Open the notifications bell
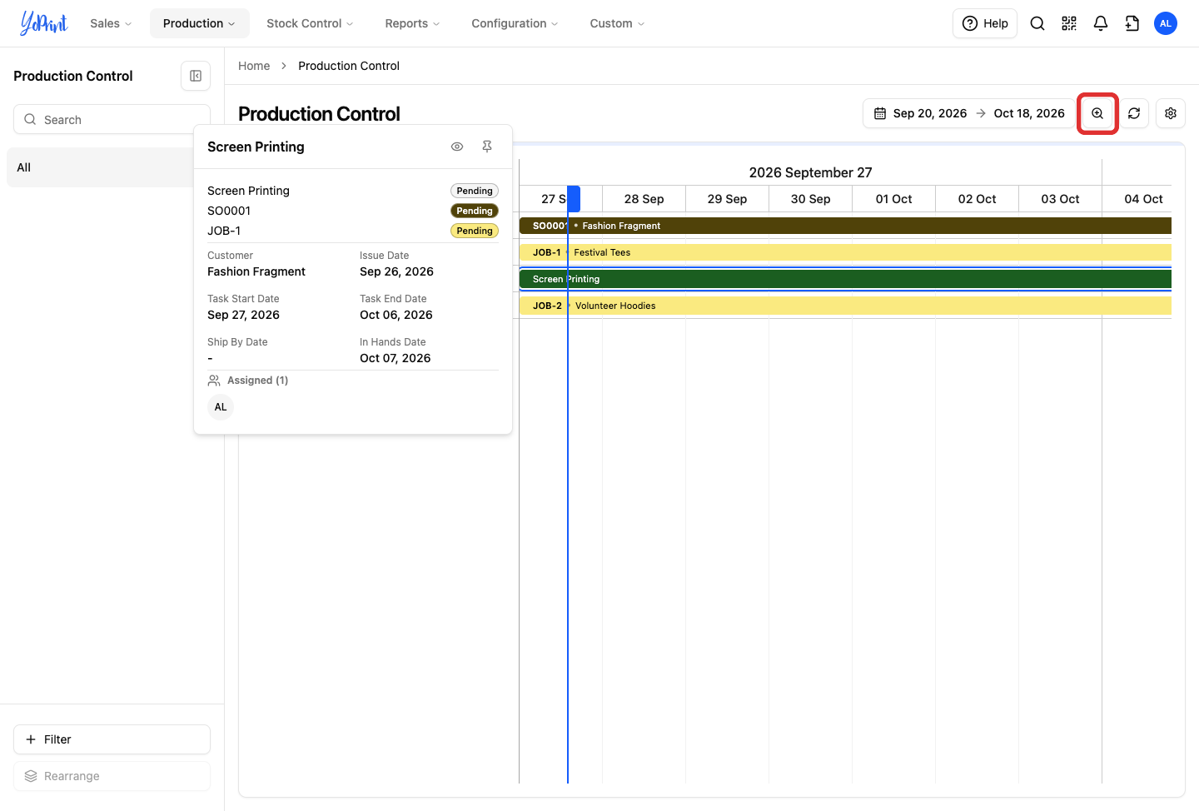Screen dimensions: 1199x811 [1101, 23]
